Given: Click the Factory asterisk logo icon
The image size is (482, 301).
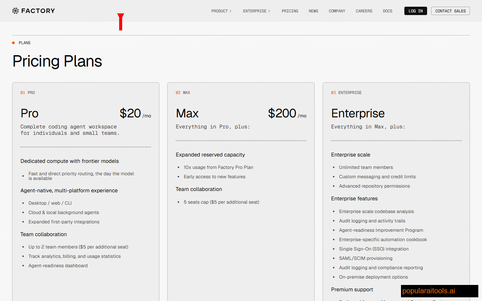Looking at the screenshot, I should [x=15, y=11].
